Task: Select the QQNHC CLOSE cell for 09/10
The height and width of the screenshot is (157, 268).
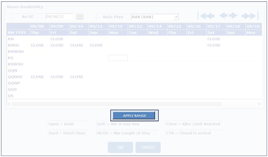Action: click(77, 77)
